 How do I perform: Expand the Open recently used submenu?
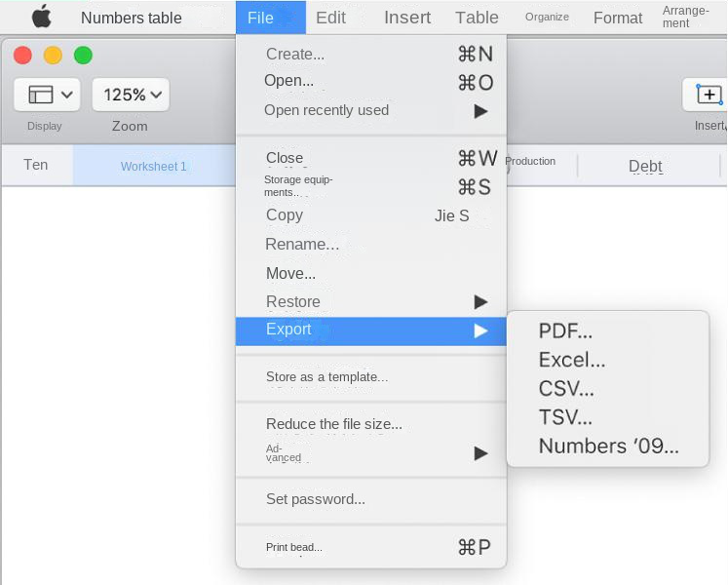[371, 110]
